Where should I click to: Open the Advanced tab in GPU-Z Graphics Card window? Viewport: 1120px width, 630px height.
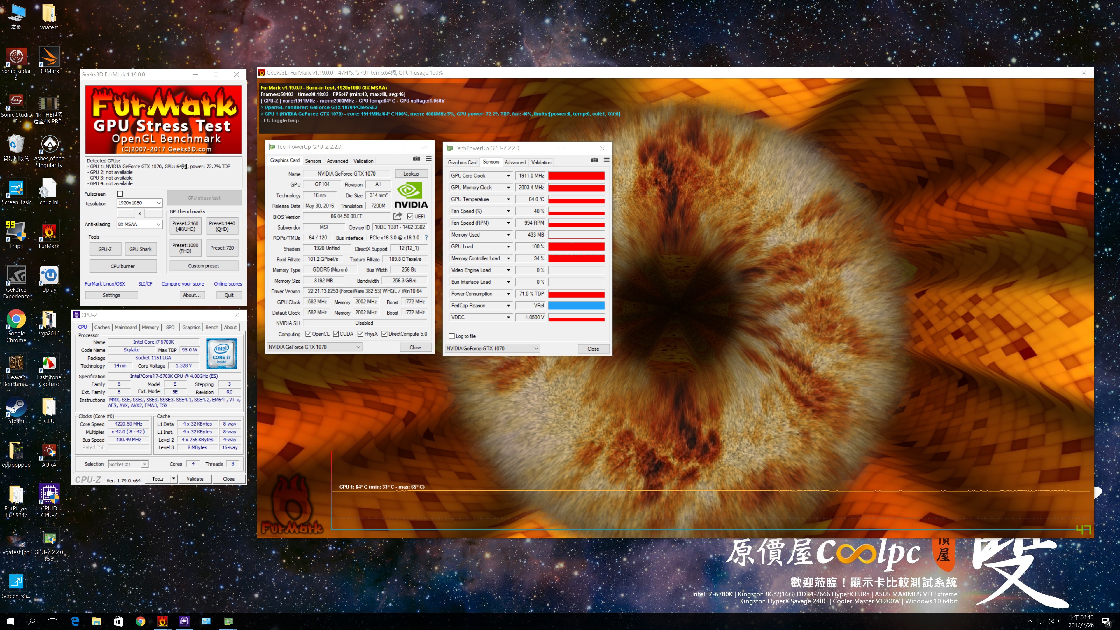337,161
